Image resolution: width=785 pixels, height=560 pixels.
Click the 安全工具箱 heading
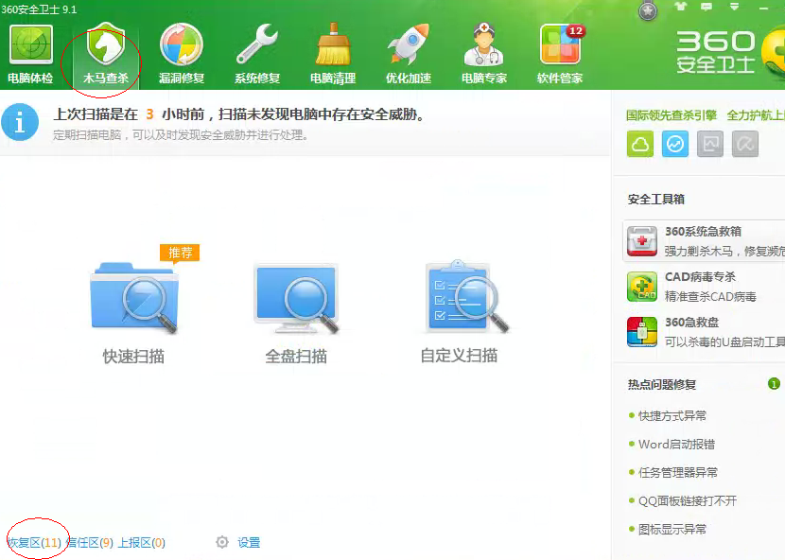point(655,200)
